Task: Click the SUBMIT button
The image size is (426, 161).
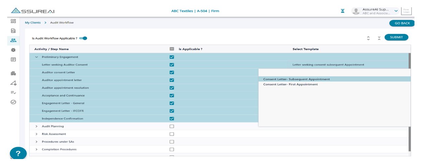Action: click(396, 37)
